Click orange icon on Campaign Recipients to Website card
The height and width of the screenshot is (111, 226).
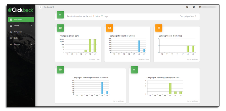pos(110,28)
